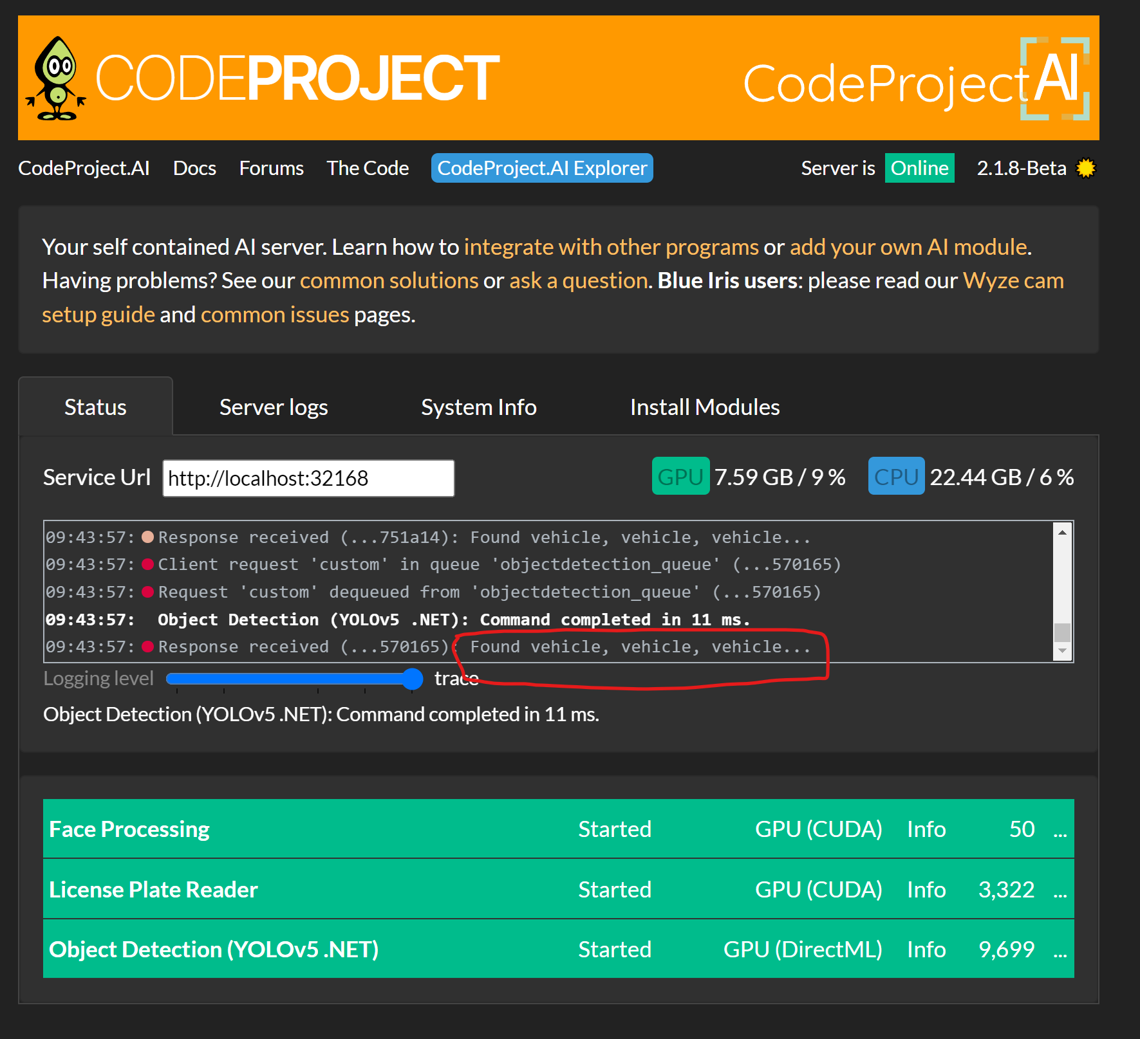The image size is (1140, 1039).
Task: Open the Docs nav link
Action: pyautogui.click(x=194, y=168)
